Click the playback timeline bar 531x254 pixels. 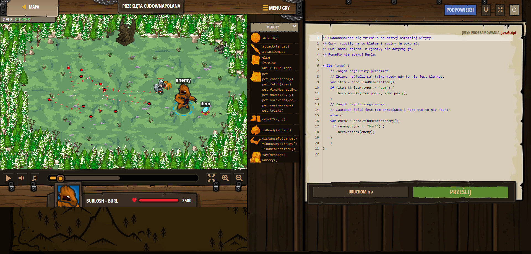[x=123, y=178]
